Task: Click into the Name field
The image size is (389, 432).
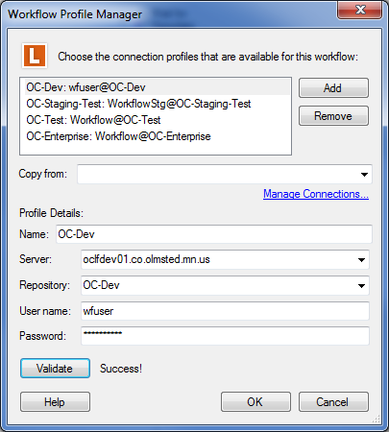Action: pos(214,234)
